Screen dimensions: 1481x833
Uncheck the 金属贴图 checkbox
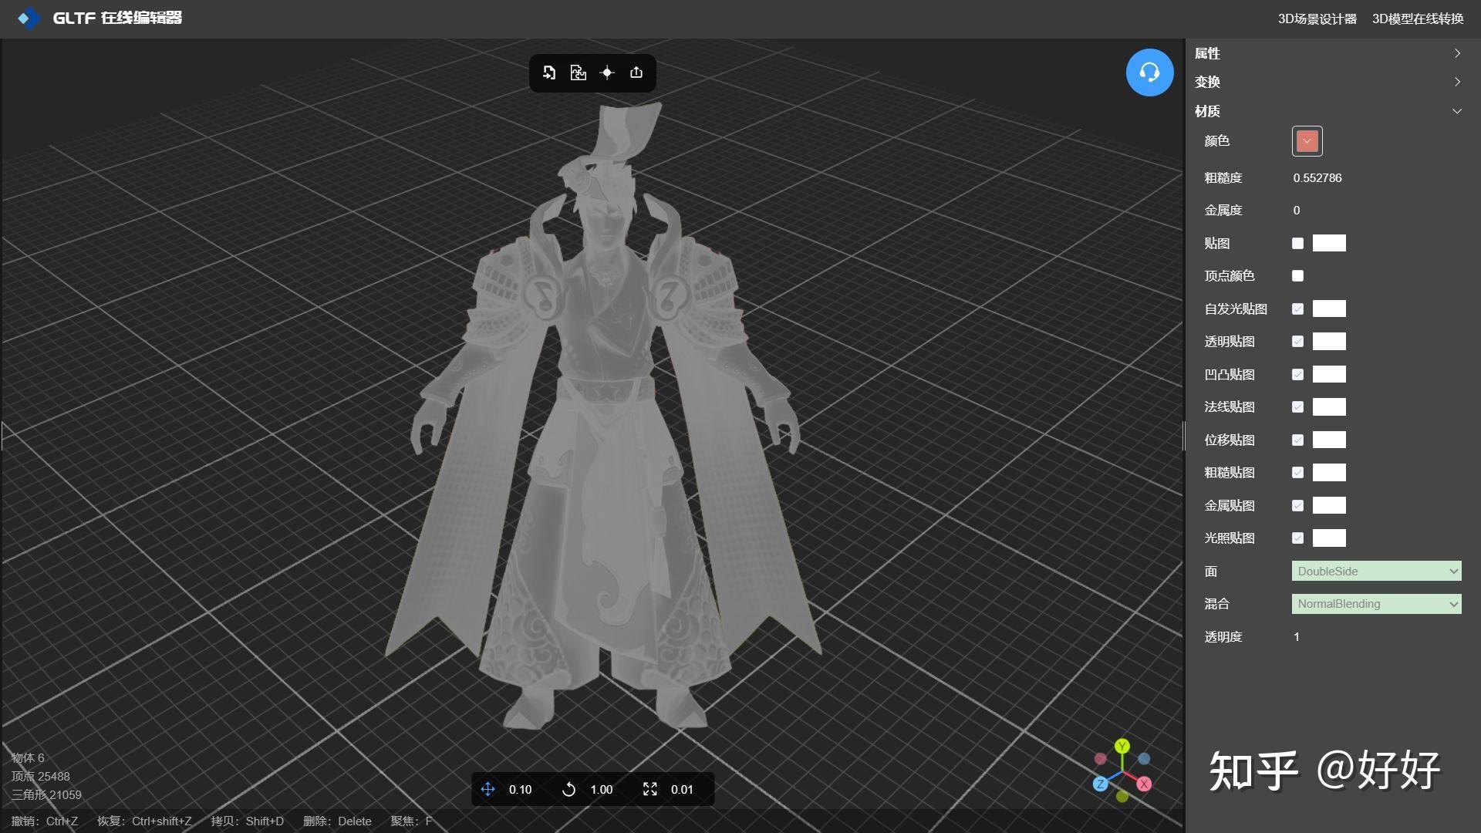tap(1298, 505)
